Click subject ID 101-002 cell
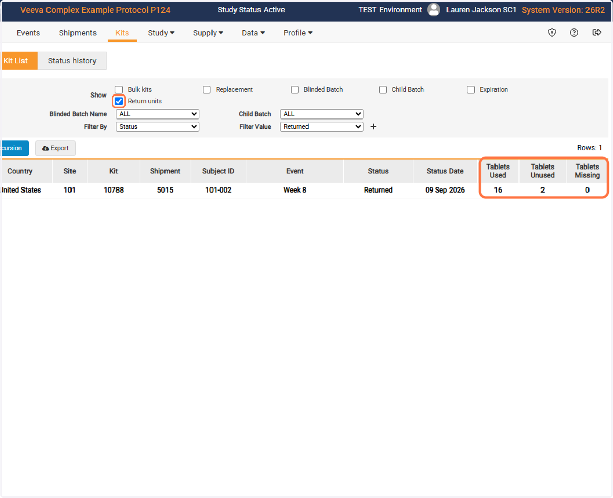 click(x=218, y=190)
